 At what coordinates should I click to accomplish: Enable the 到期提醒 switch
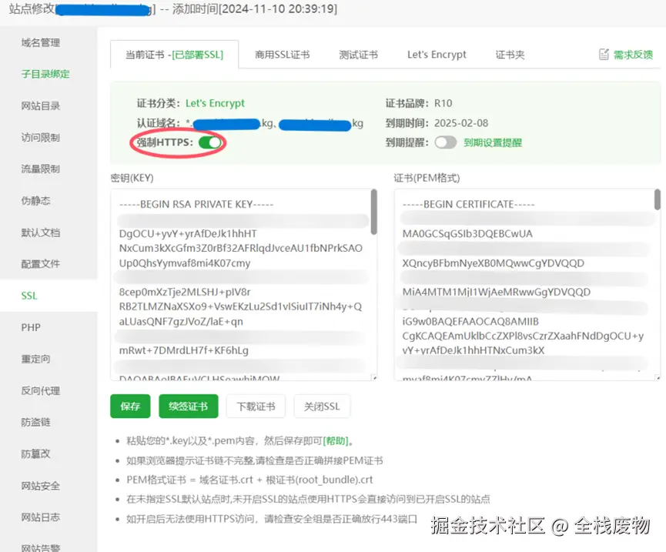coord(446,142)
